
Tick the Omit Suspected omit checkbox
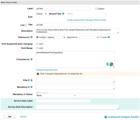(37, 44)
